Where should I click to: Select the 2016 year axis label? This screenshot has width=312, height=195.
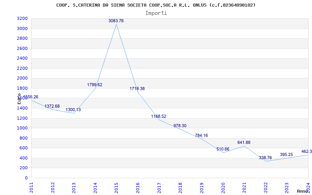coord(138,188)
